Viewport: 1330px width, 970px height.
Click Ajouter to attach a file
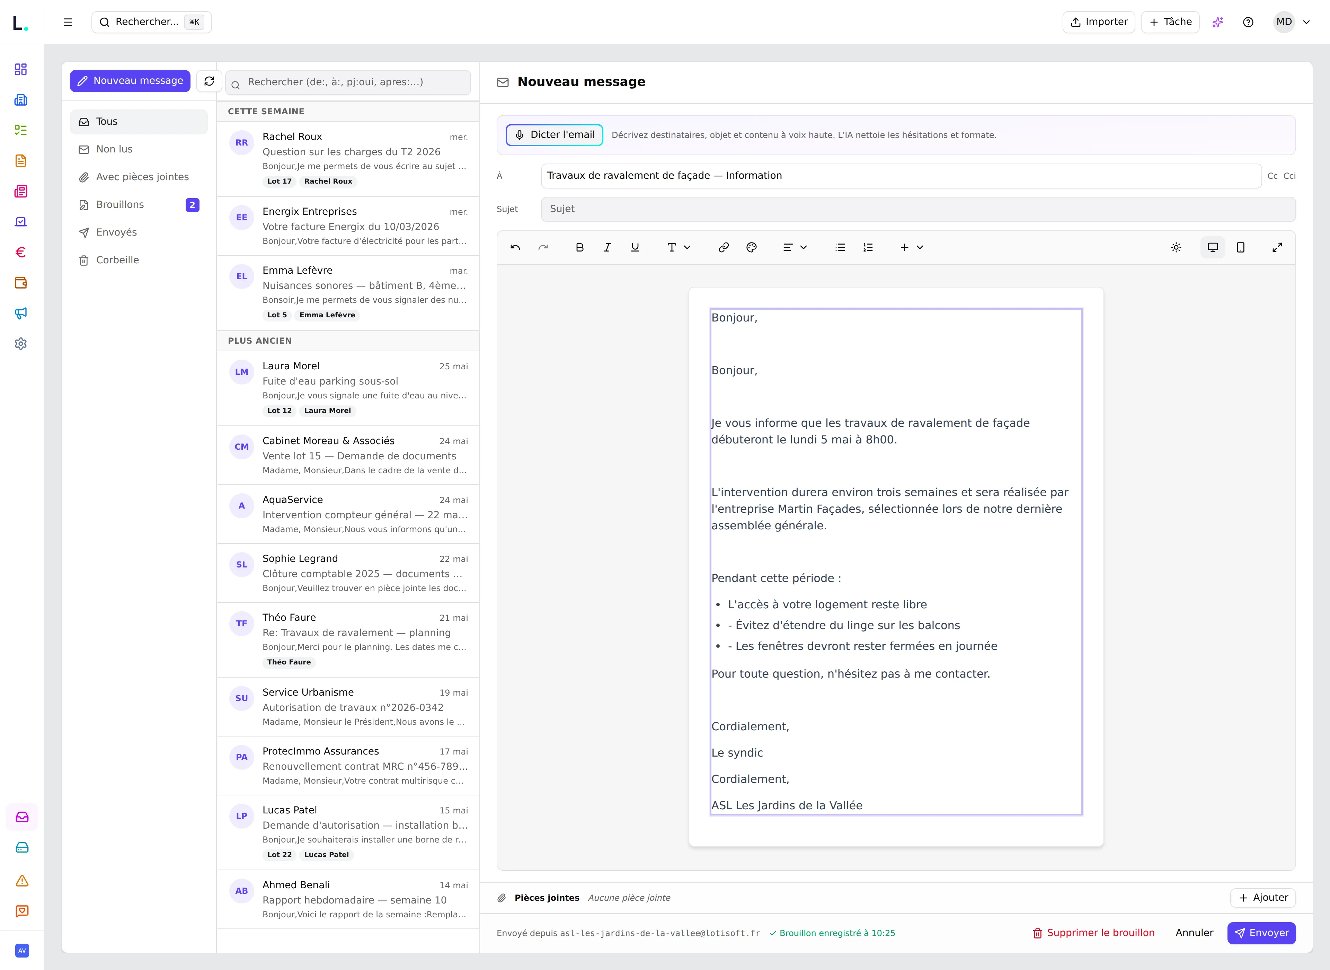(1263, 898)
